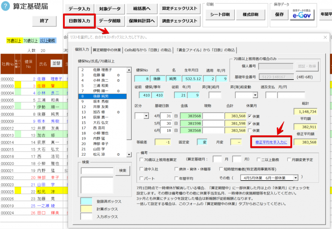Click the 終了 button

[44, 21]
